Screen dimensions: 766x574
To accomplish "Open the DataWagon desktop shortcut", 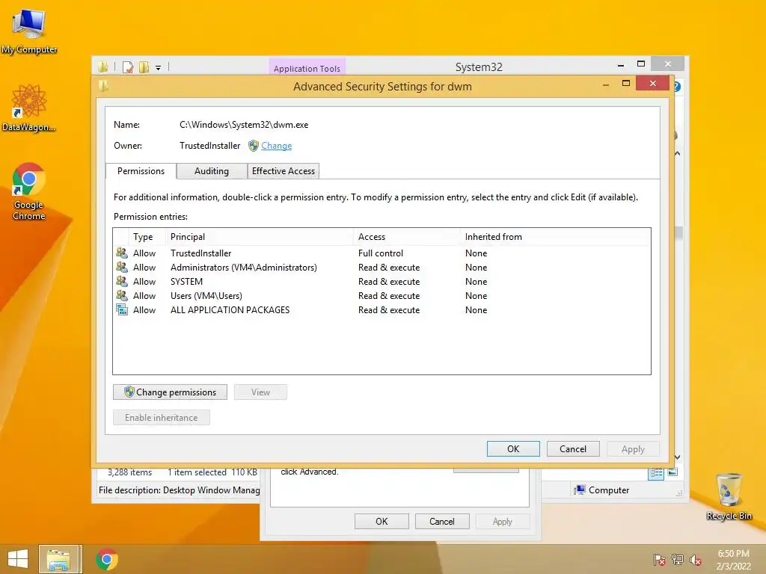I will (x=29, y=108).
